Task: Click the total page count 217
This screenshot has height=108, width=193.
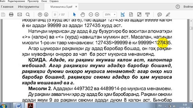Action: point(63,15)
